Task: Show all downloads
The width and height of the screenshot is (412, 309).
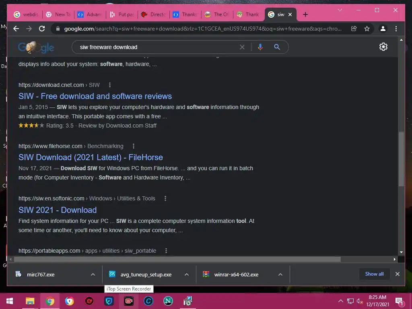Action: 374,274
